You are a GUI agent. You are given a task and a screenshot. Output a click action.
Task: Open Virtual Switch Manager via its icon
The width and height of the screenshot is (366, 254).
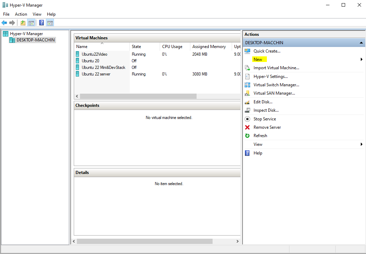point(247,85)
